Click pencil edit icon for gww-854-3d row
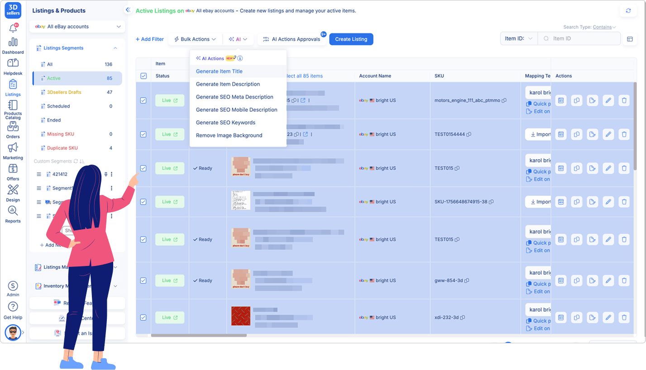646x370 pixels. 608,280
